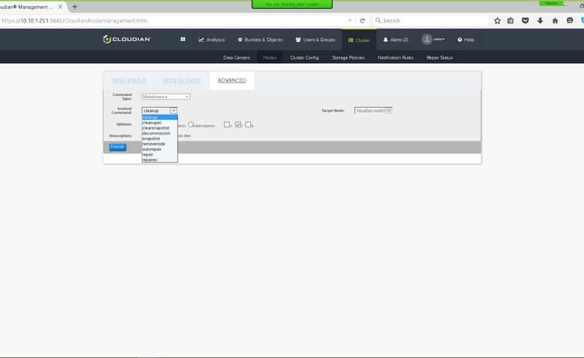Go to Nodes subpage

(270, 58)
